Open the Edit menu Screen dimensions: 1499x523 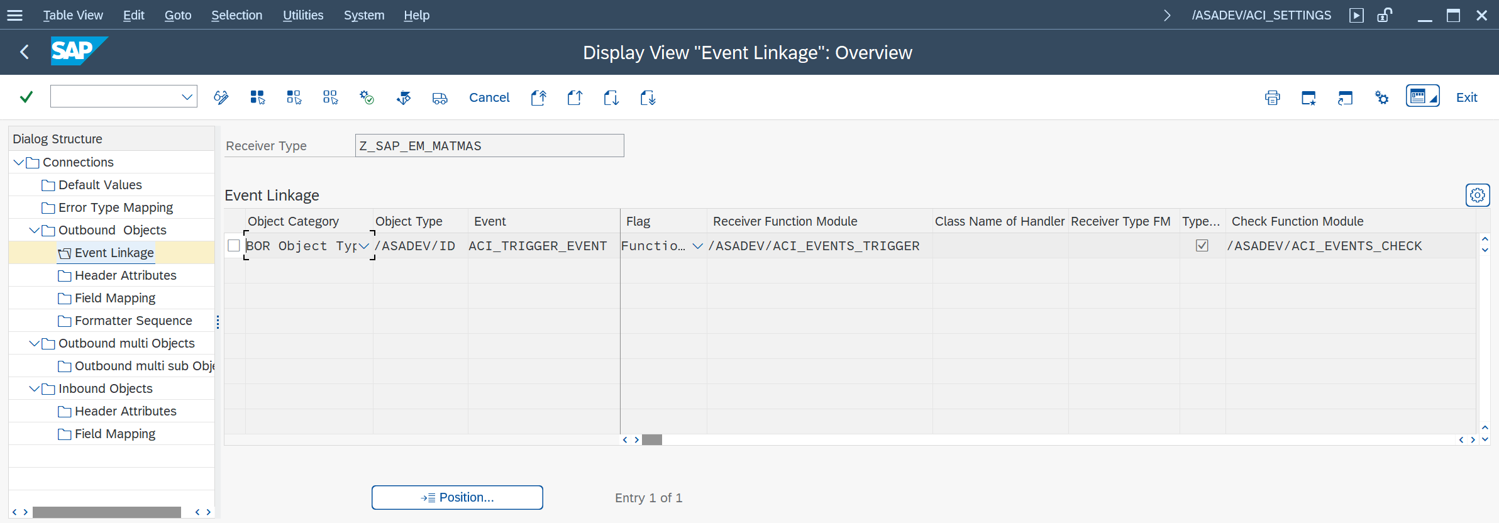(x=134, y=15)
